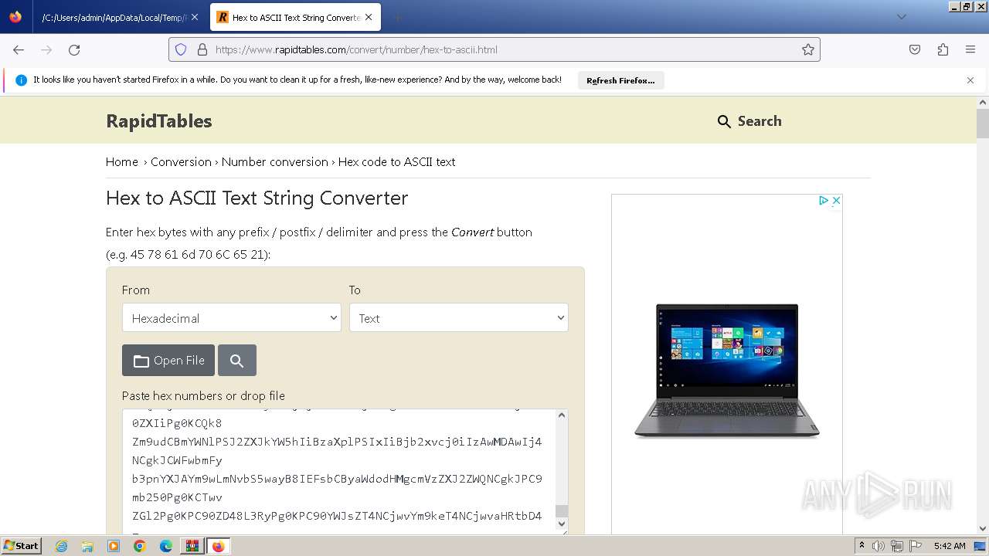Open Save to Pocket icon

(x=915, y=49)
